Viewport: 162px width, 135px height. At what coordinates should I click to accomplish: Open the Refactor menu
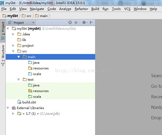[x=82, y=9]
